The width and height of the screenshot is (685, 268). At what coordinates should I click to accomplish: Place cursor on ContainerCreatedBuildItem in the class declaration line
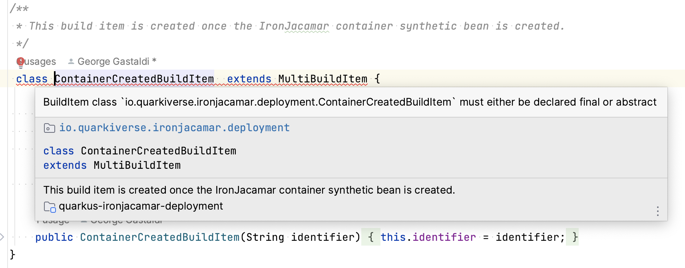click(x=134, y=79)
